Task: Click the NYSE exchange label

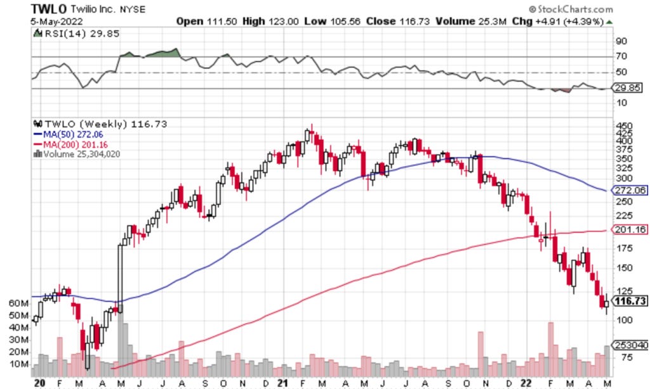Action: coord(133,10)
